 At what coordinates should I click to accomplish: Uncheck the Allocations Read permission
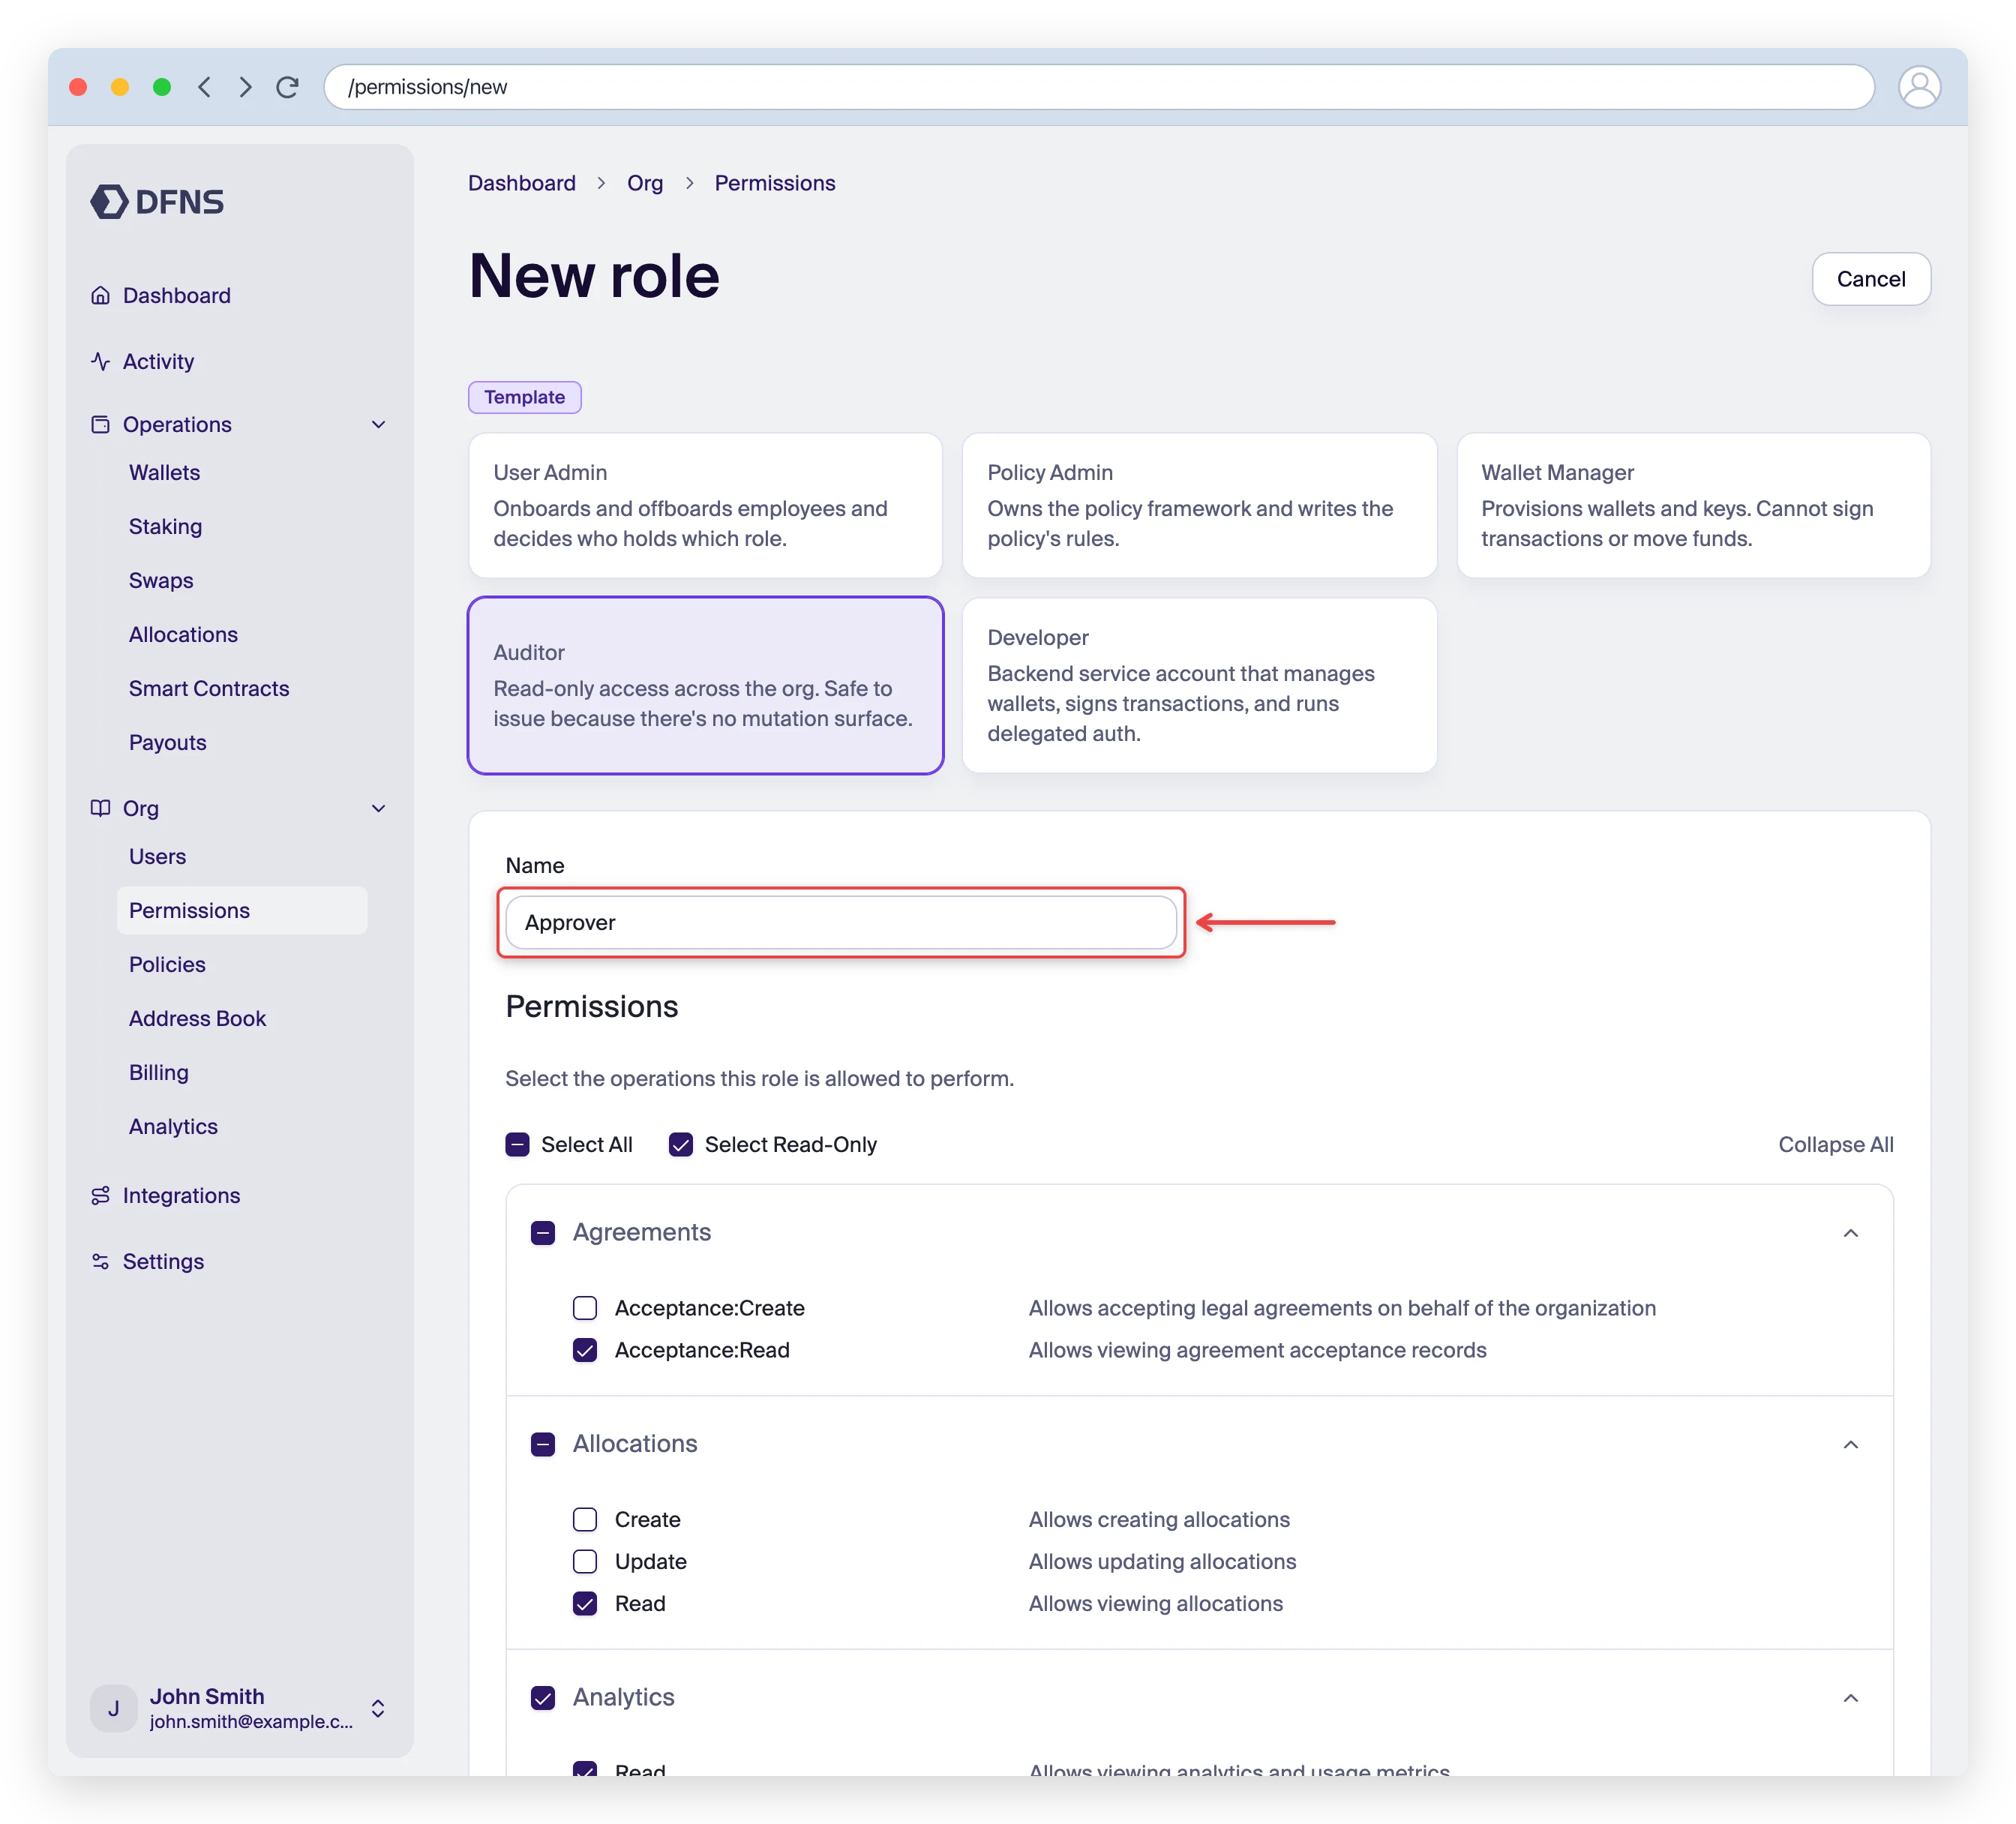click(585, 1603)
